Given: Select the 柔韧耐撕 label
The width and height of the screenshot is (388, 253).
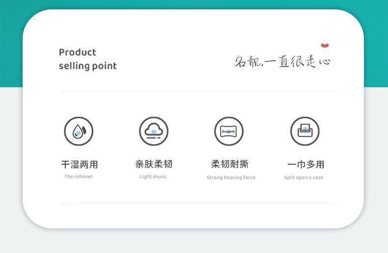Looking at the screenshot, I should click(x=230, y=164).
